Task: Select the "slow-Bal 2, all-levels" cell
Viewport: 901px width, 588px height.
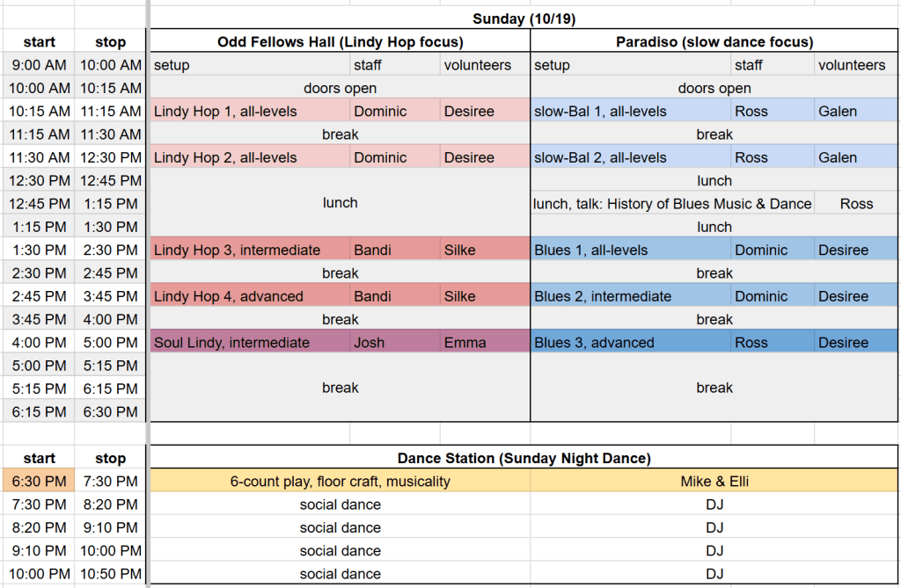Action: pyautogui.click(x=630, y=158)
